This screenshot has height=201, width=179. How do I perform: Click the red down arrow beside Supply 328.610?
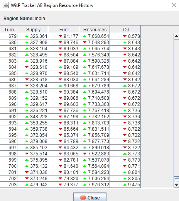pos(27,67)
